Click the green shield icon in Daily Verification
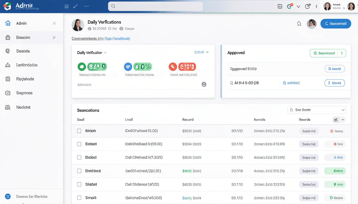The image size is (358, 204). (x=82, y=67)
